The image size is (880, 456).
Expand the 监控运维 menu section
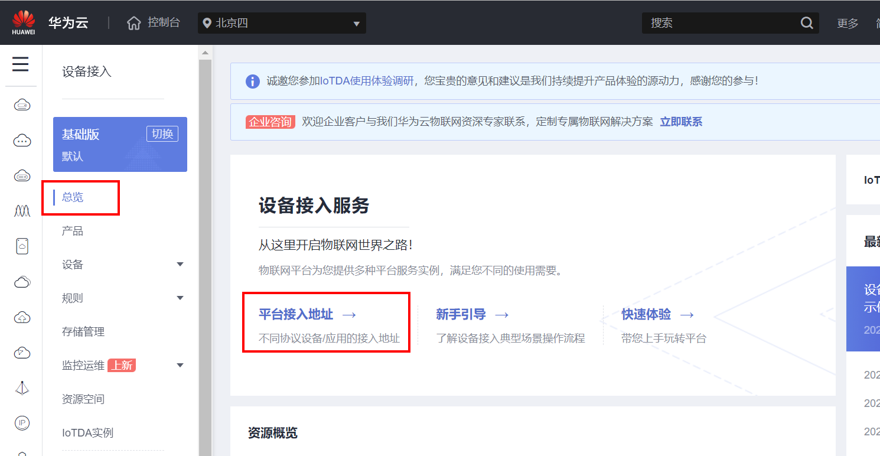[180, 366]
